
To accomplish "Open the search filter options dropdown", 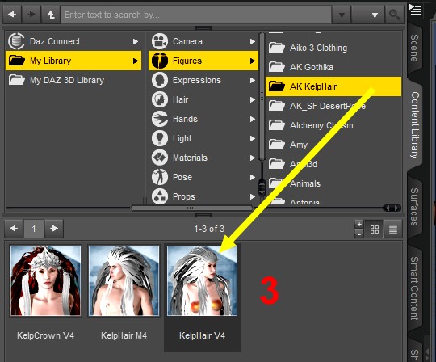I will click(368, 15).
